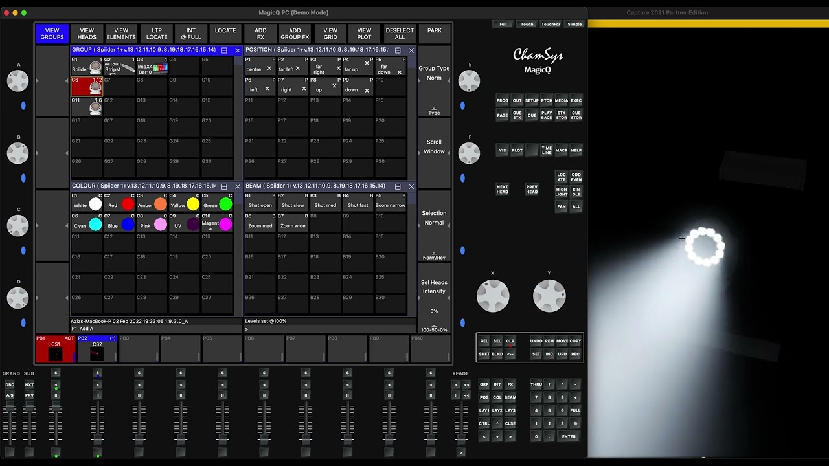Click the PARK soft button
The image size is (829, 466).
(x=435, y=34)
